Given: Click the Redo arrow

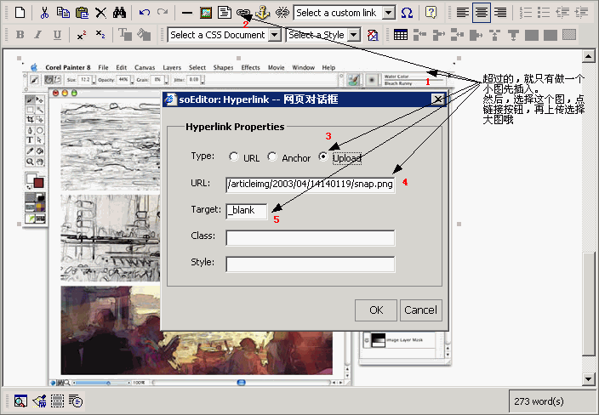Looking at the screenshot, I should (163, 13).
